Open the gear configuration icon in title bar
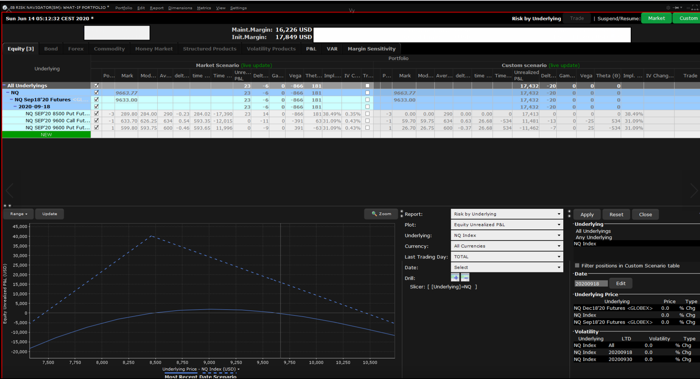Viewport: 700px width, 379px height. click(x=668, y=8)
